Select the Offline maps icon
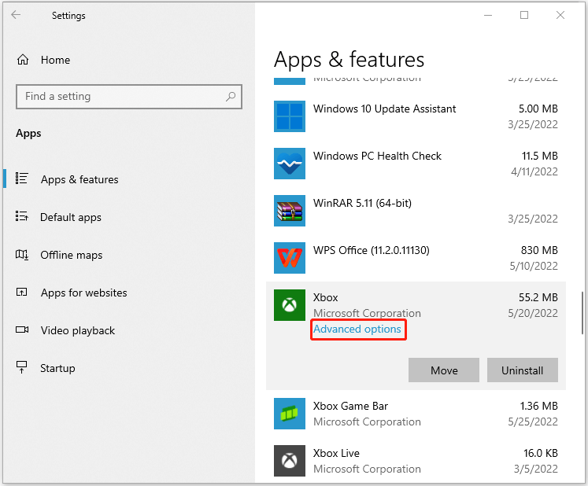The height and width of the screenshot is (486, 588). pos(22,255)
